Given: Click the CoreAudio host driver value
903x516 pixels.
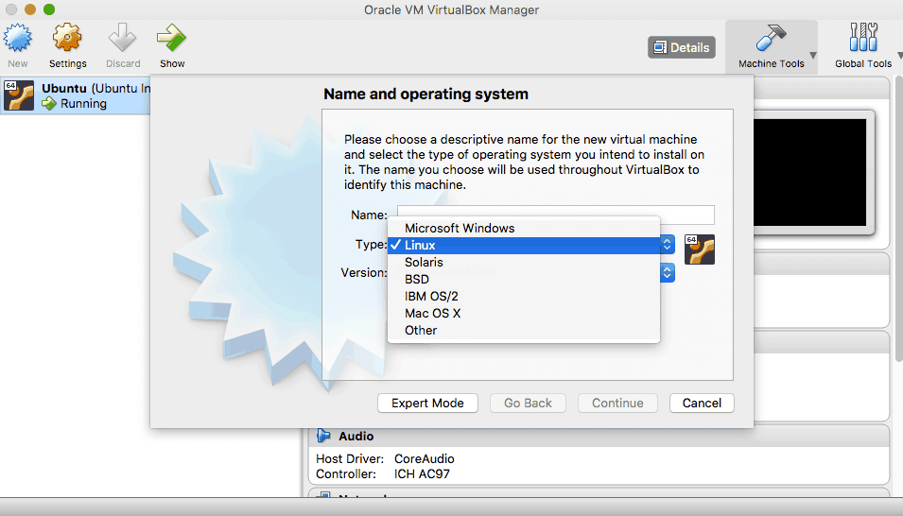Looking at the screenshot, I should point(425,459).
